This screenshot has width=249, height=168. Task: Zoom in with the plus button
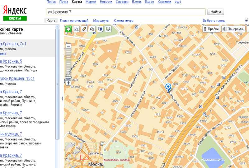[68, 83]
